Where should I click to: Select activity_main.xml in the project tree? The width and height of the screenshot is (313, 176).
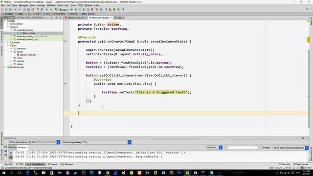click(x=28, y=55)
